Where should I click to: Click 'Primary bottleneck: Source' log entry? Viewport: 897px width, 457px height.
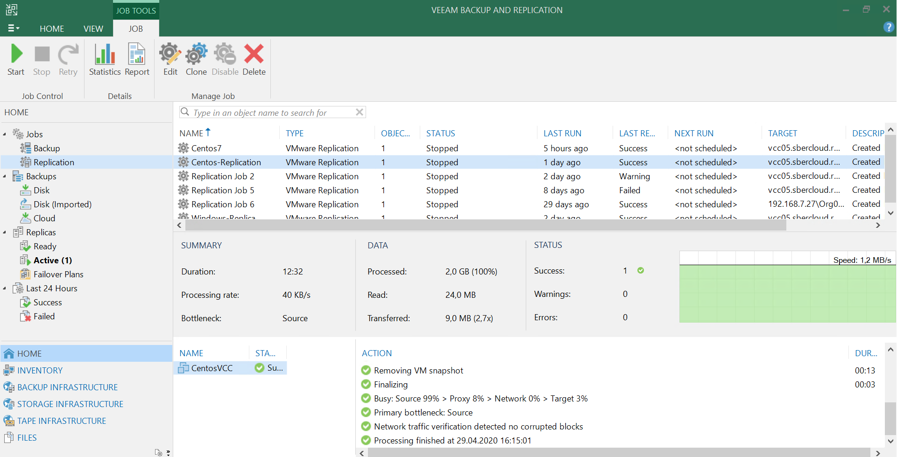(x=417, y=413)
